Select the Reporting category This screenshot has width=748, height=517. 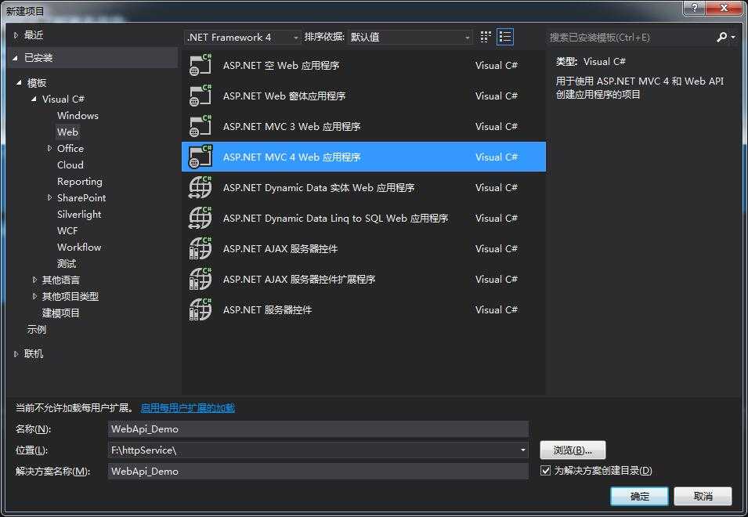(80, 181)
